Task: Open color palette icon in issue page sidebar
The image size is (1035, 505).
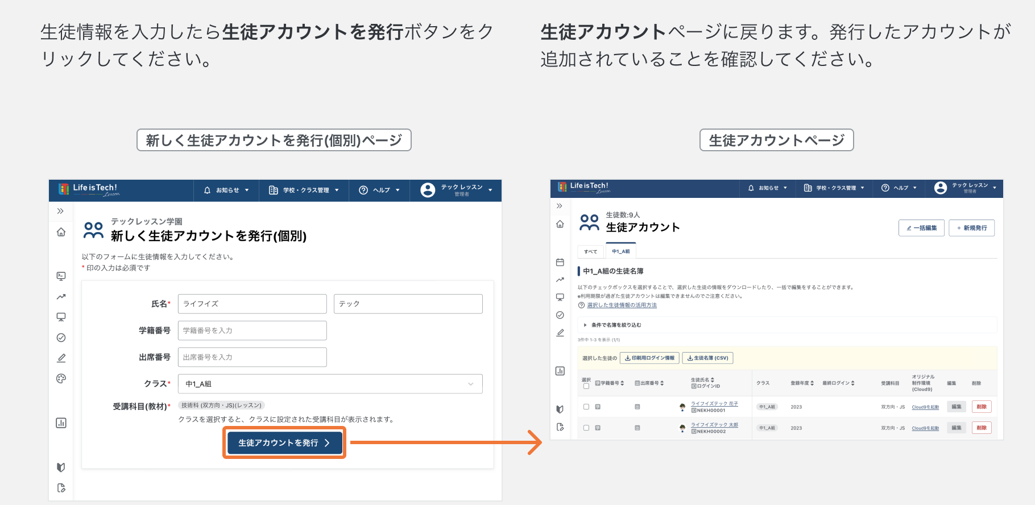Action: pos(61,379)
